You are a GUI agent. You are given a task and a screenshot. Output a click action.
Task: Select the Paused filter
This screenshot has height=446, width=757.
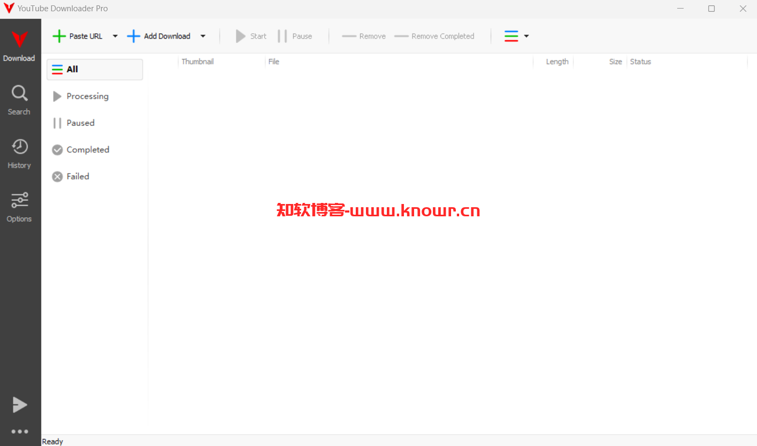click(95, 123)
